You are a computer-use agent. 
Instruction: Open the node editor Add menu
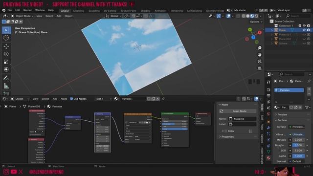(55, 99)
